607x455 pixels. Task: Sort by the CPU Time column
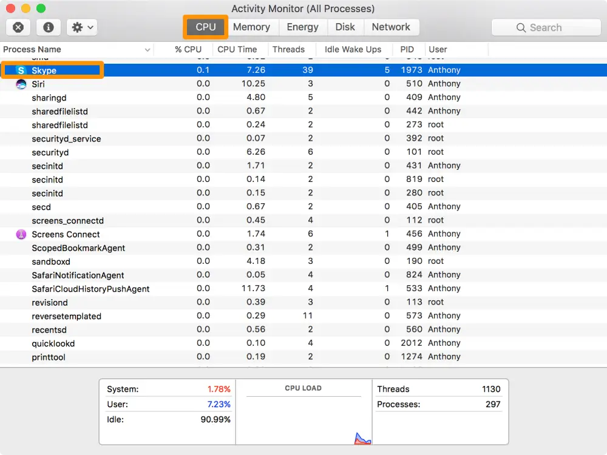(x=237, y=50)
